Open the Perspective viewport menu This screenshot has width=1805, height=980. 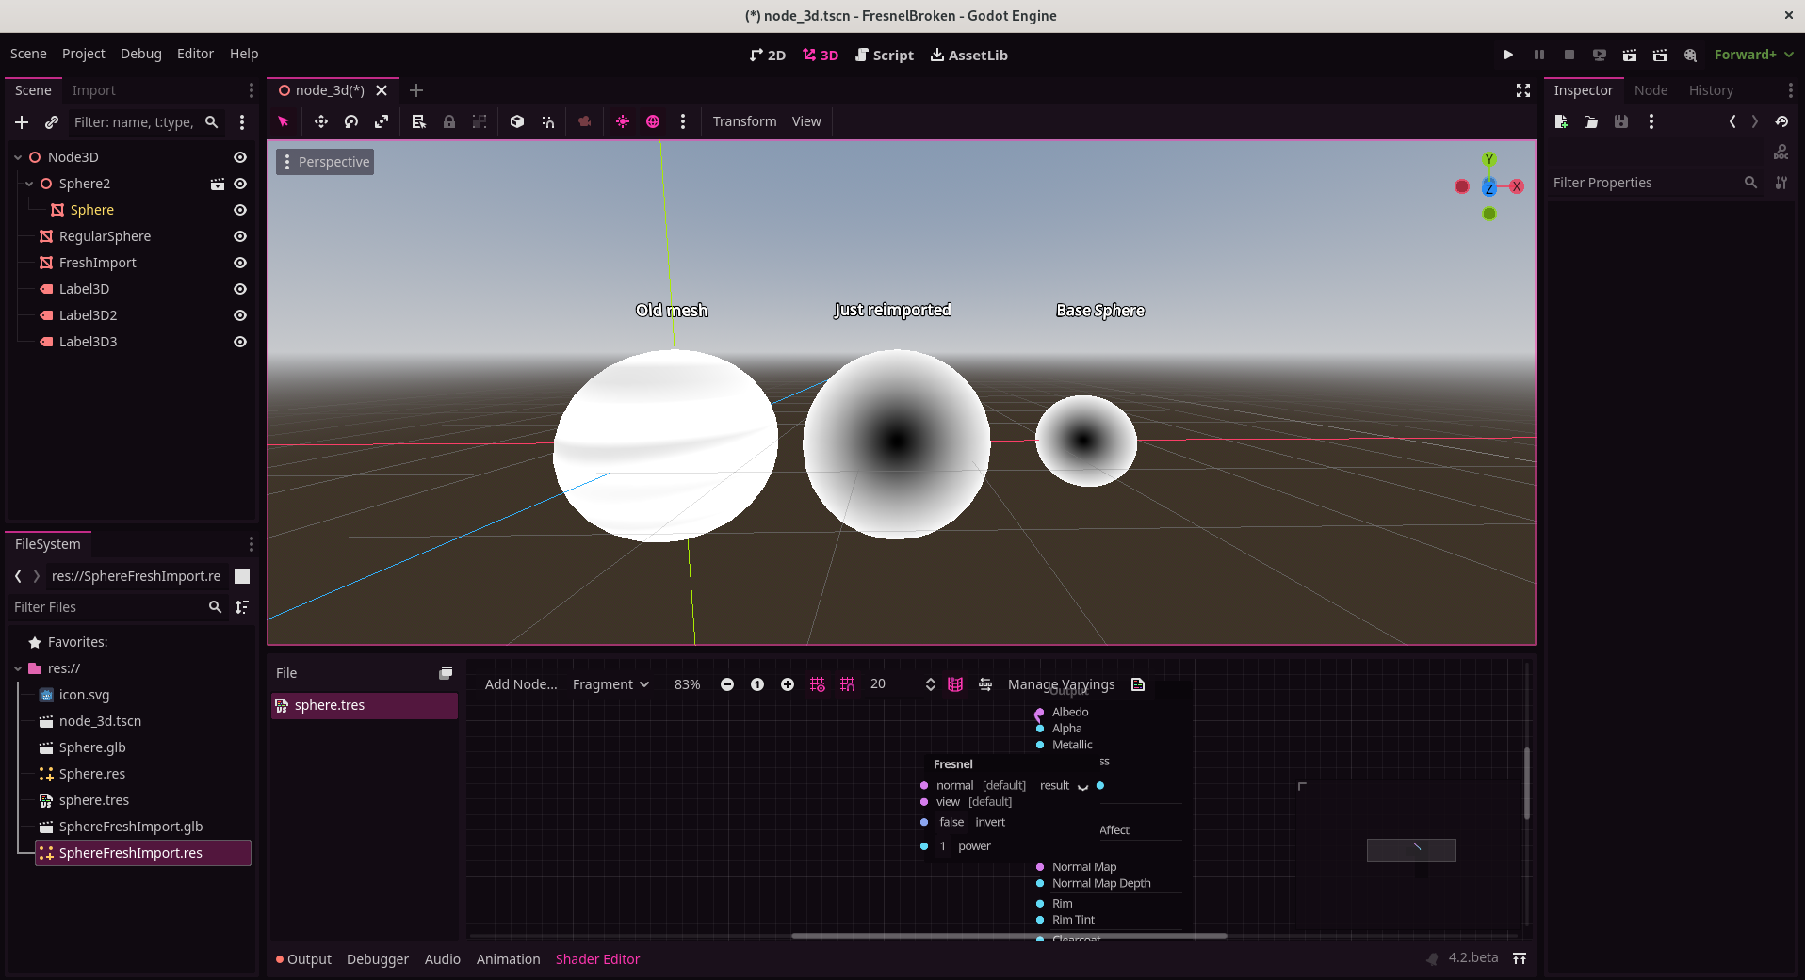pos(324,161)
